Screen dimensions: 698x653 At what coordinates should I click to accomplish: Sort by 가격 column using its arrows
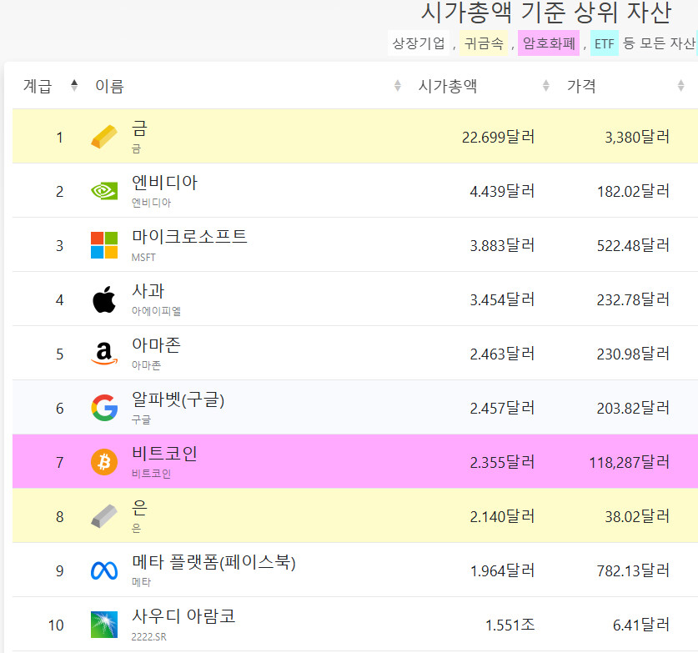[680, 85]
